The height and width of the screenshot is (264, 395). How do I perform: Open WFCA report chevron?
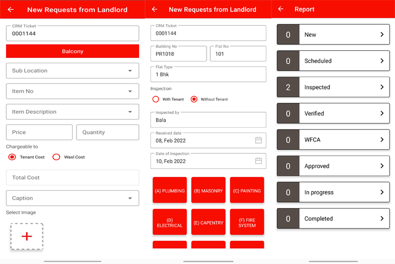tap(382, 140)
